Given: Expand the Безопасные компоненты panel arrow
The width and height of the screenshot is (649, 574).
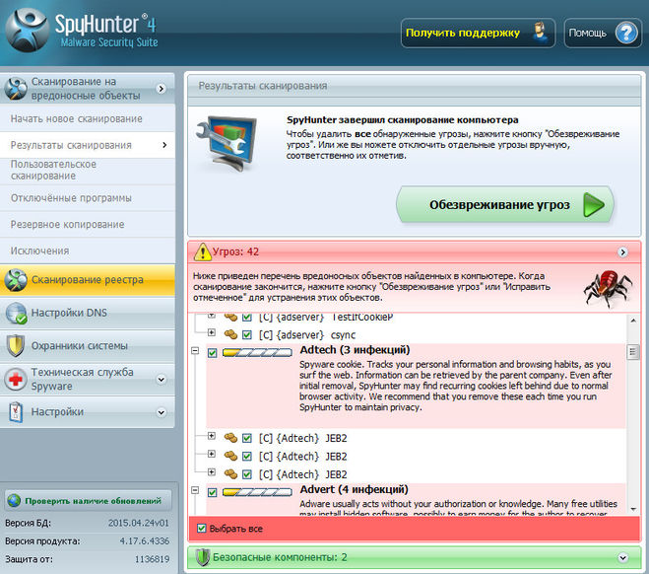Looking at the screenshot, I should [623, 558].
